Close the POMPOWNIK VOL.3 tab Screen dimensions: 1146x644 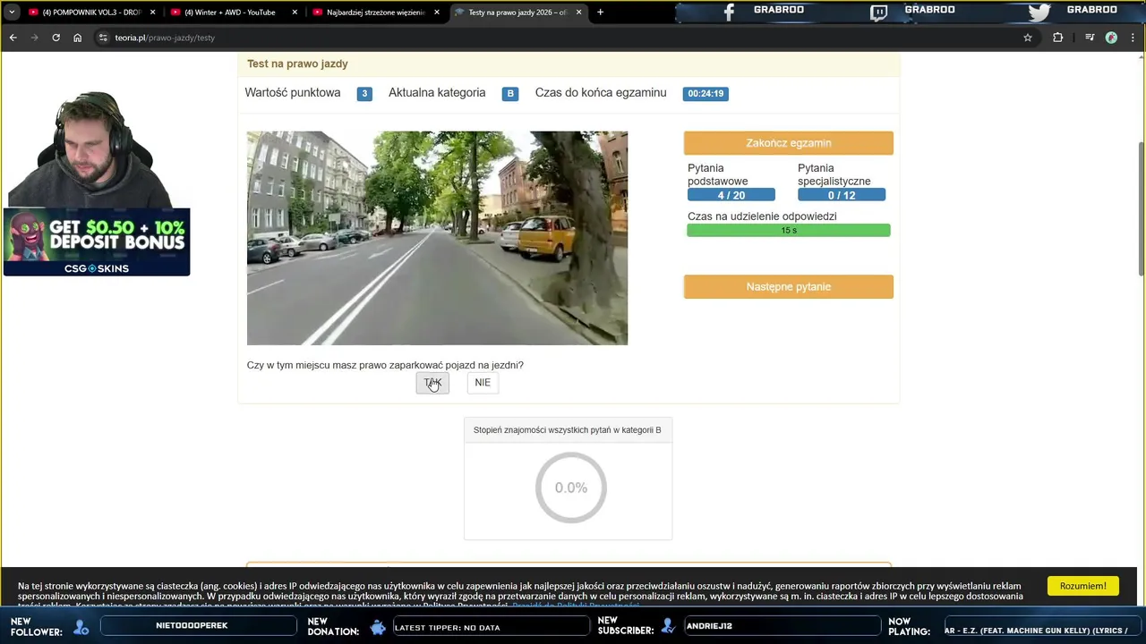pyautogui.click(x=152, y=13)
